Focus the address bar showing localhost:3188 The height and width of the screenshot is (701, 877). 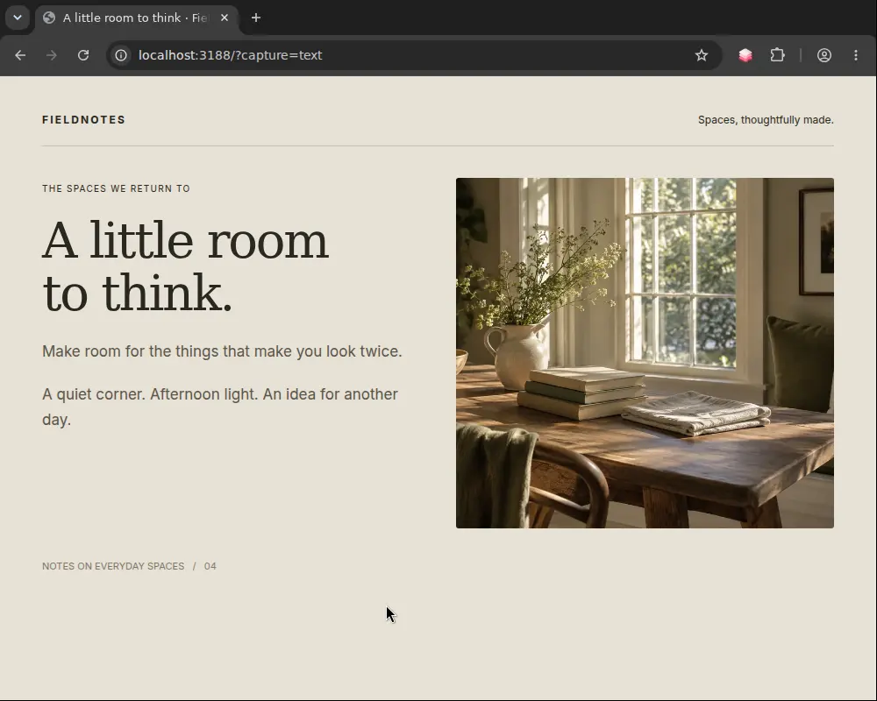pyautogui.click(x=414, y=55)
